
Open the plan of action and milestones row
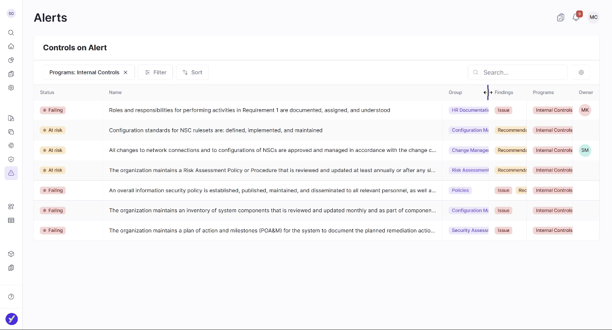click(317, 230)
